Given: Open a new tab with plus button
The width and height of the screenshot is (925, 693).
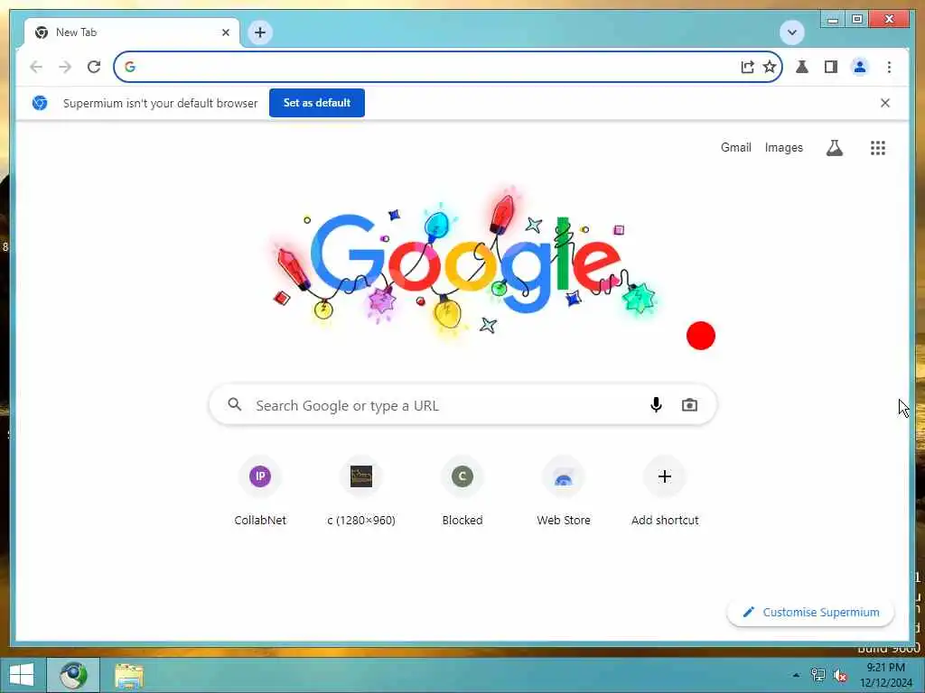Looking at the screenshot, I should coord(260,32).
